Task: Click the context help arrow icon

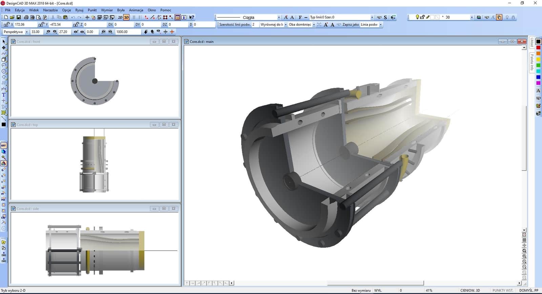Action: click(192, 17)
